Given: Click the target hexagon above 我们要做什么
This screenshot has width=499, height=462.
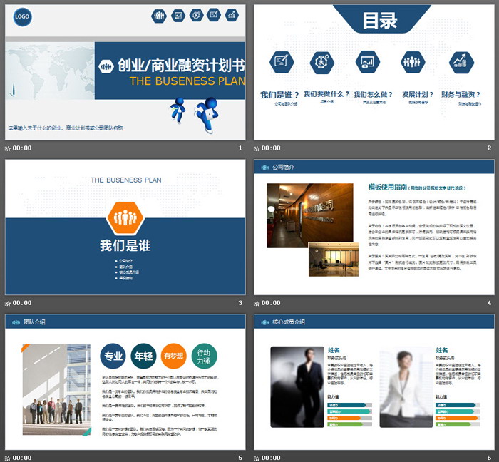Looking at the screenshot, I should [322, 62].
